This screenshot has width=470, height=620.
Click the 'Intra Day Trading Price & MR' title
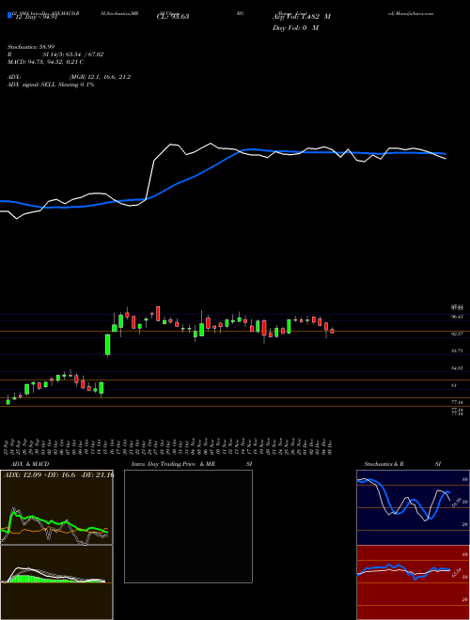point(173,464)
